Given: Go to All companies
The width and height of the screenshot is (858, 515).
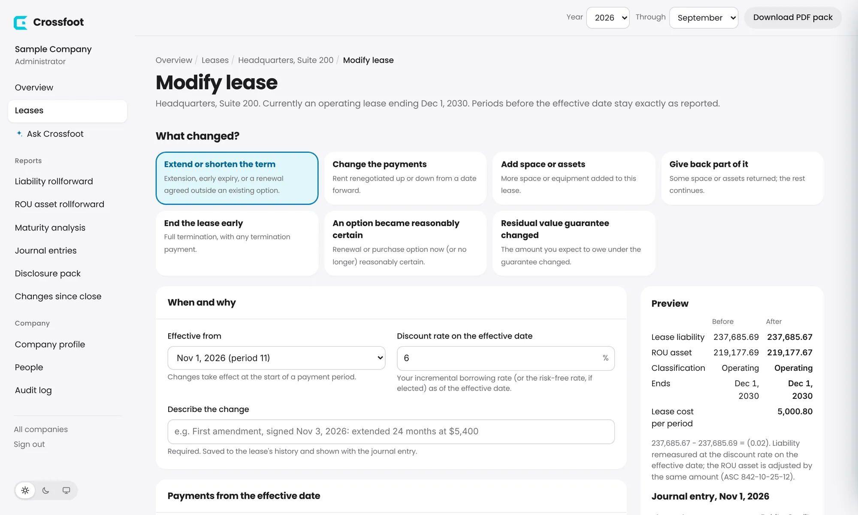Looking at the screenshot, I should [x=41, y=430].
